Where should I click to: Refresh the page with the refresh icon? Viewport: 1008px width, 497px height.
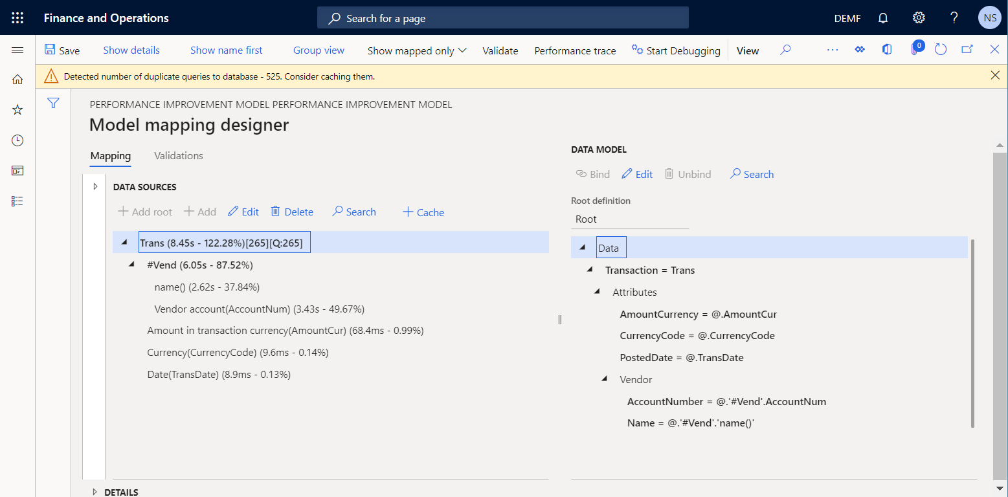pyautogui.click(x=941, y=49)
